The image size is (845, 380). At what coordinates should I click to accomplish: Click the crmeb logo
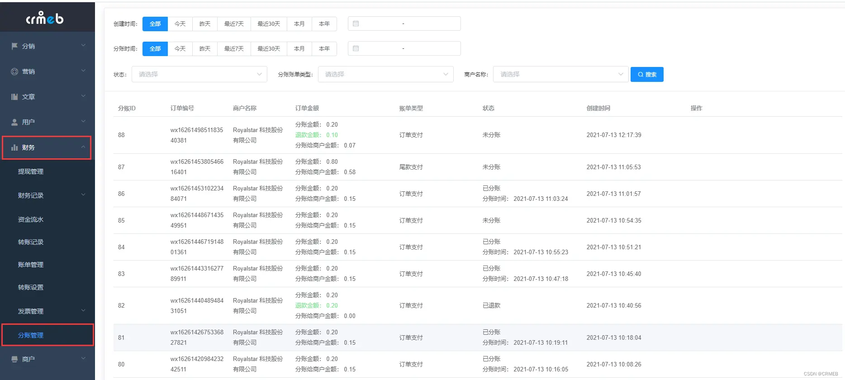pos(45,18)
